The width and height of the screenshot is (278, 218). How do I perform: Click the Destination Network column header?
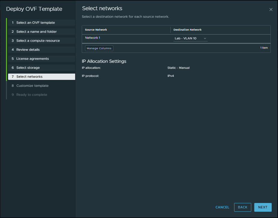tap(188, 30)
